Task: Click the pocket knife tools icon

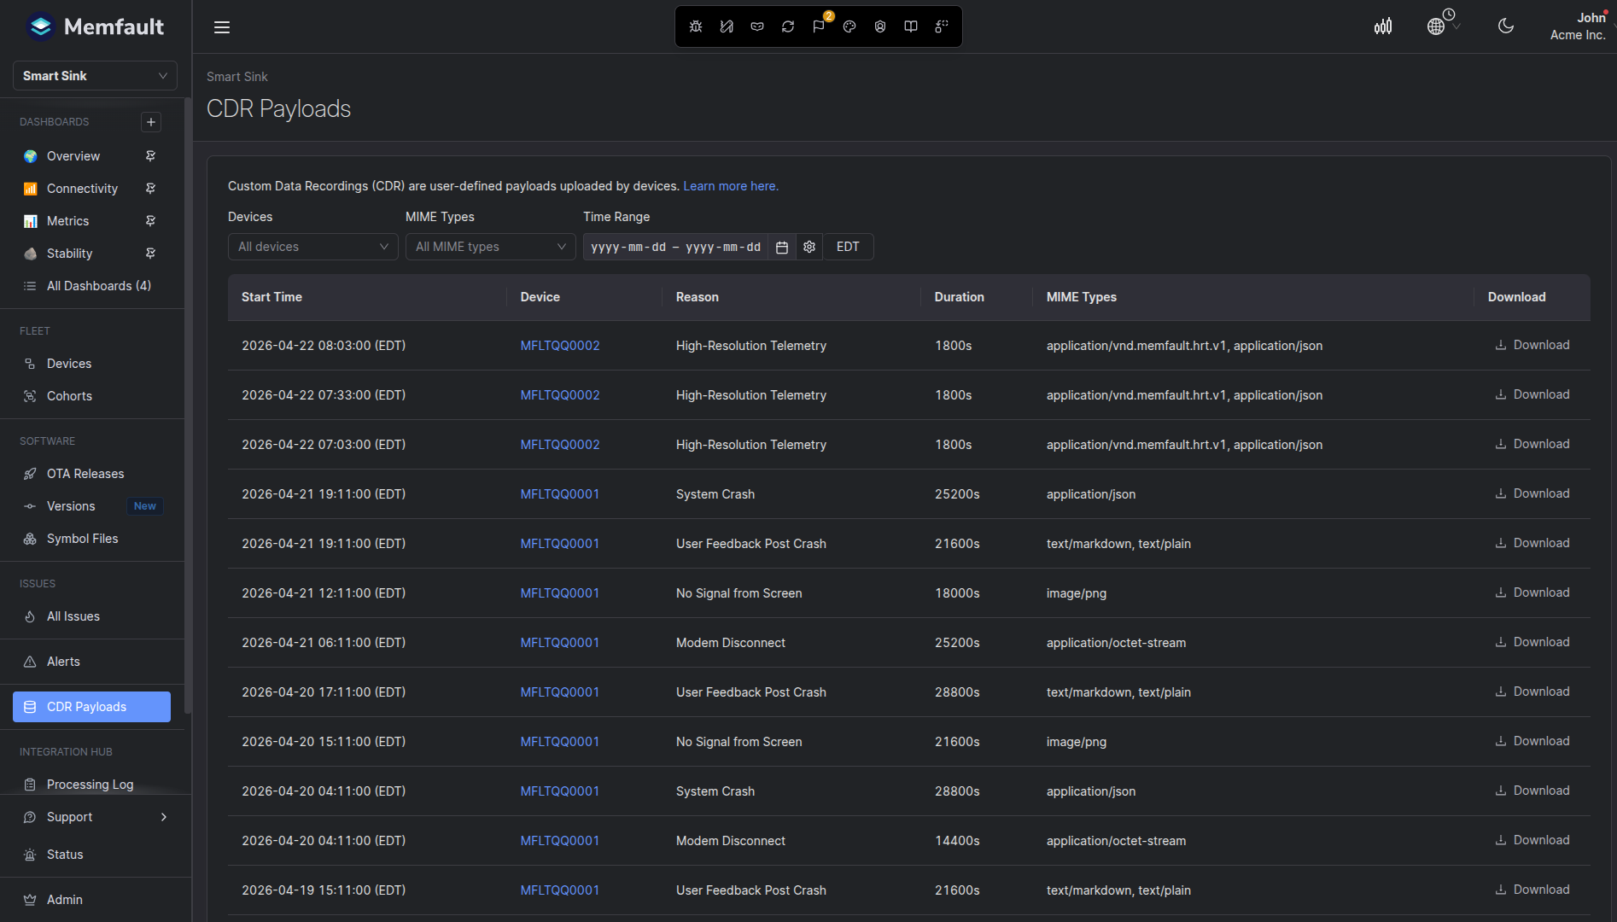Action: click(x=727, y=26)
